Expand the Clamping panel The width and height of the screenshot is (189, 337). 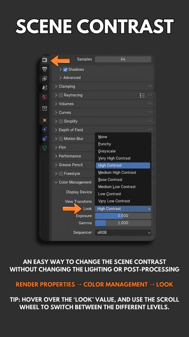coord(56,86)
